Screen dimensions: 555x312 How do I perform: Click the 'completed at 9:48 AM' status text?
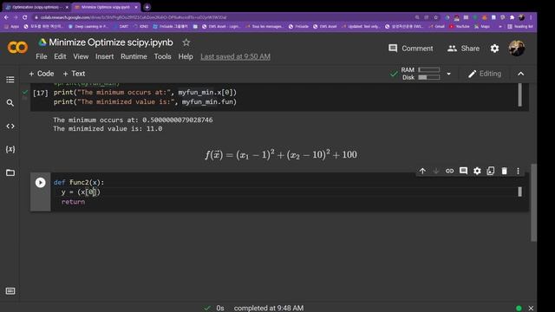[x=269, y=309]
